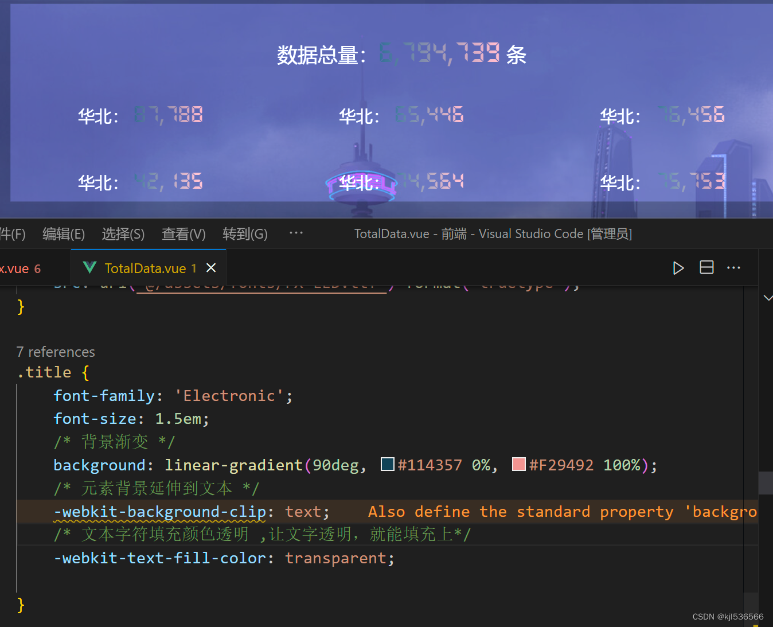Click the -webkit-text-fill-color property
Image resolution: width=773 pixels, height=627 pixels.
159,558
